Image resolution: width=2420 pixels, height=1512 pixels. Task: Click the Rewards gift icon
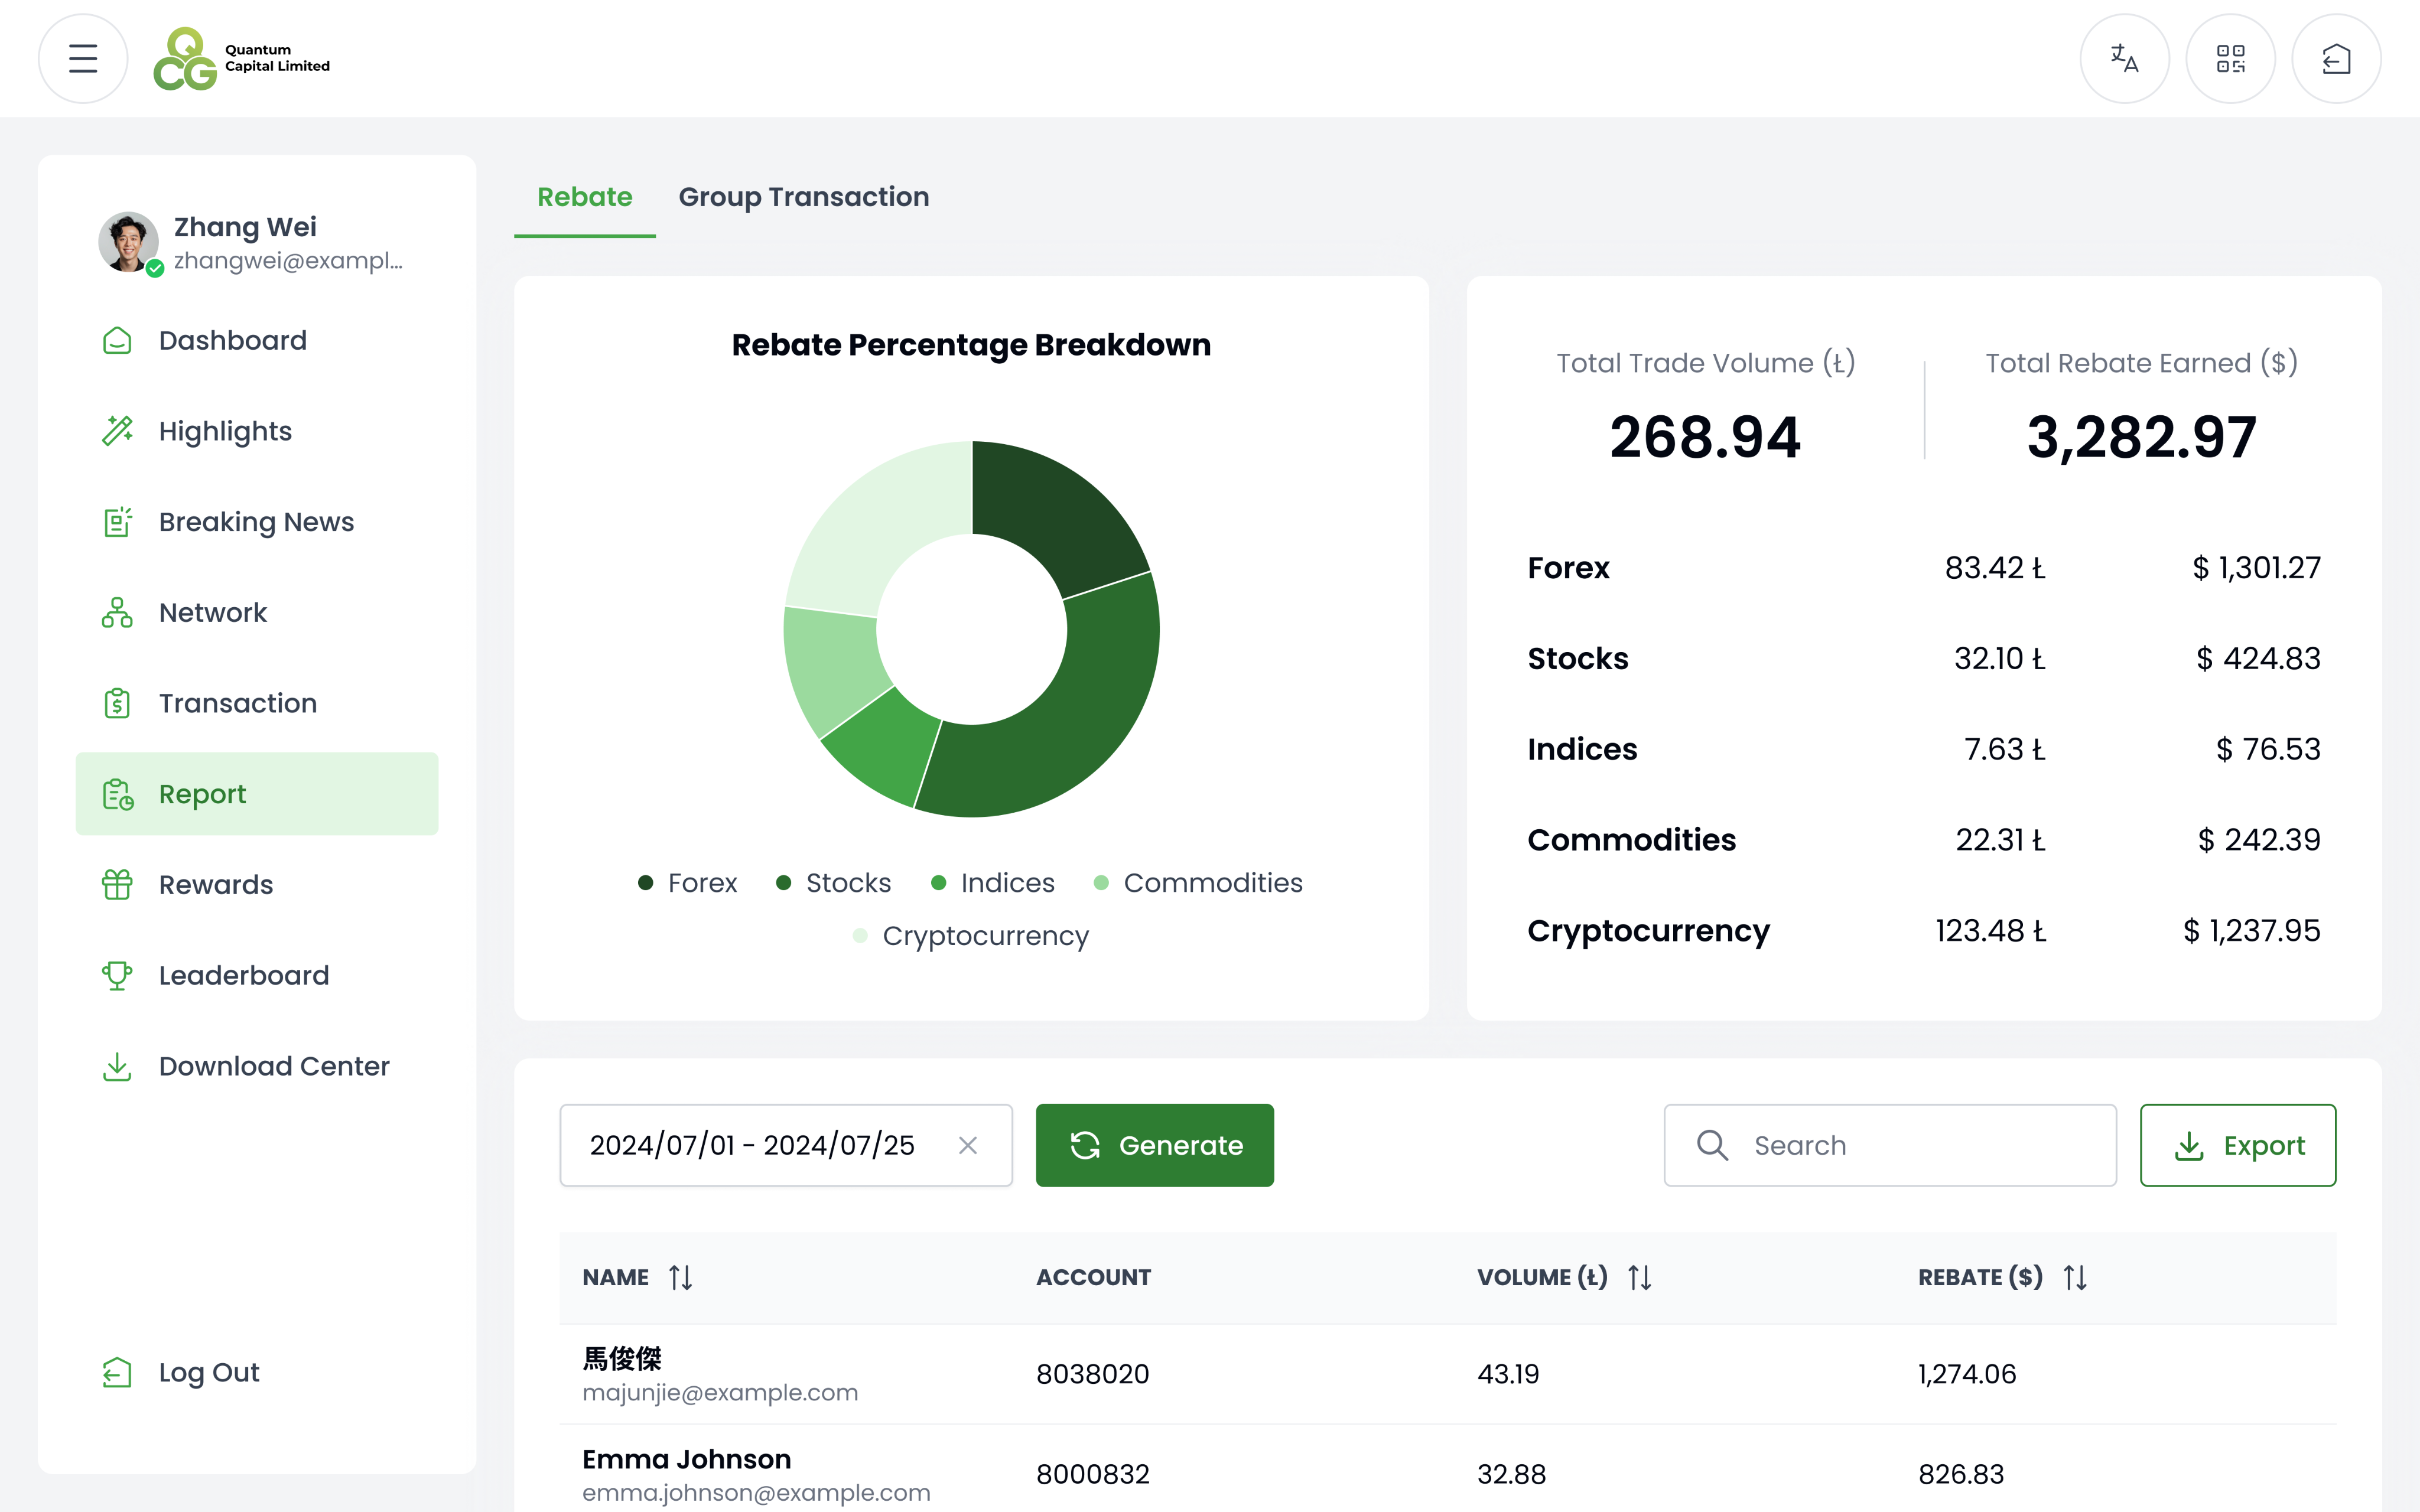pyautogui.click(x=117, y=884)
